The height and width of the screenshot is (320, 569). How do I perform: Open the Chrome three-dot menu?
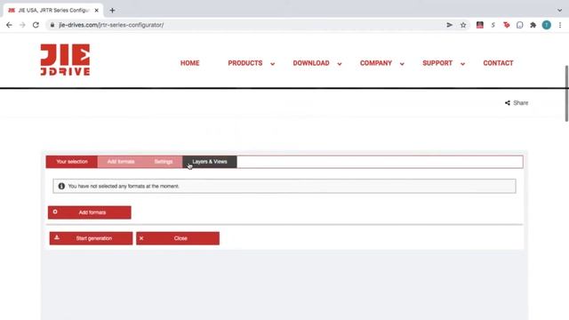pyautogui.click(x=560, y=25)
